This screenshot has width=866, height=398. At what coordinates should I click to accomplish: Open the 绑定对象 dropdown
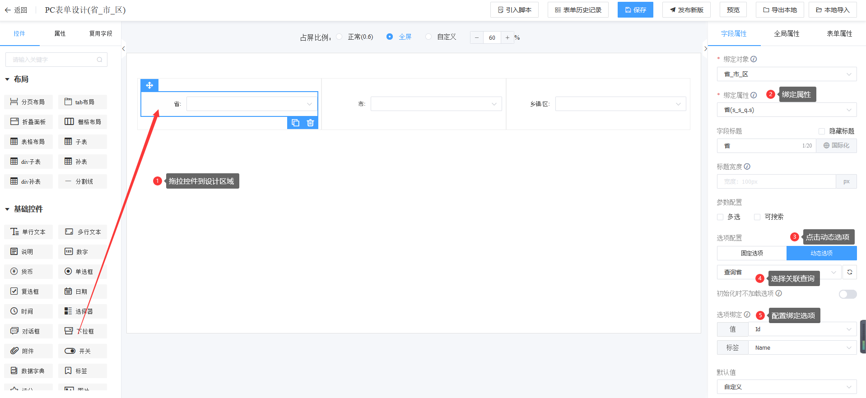[x=787, y=74]
